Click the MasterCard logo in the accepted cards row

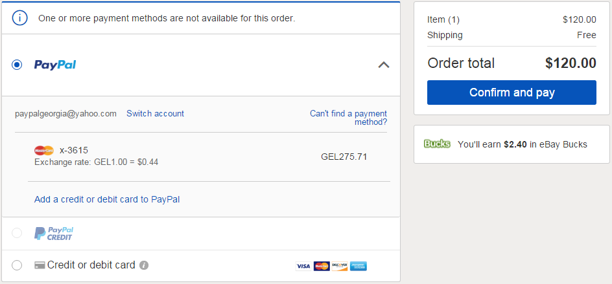point(322,266)
